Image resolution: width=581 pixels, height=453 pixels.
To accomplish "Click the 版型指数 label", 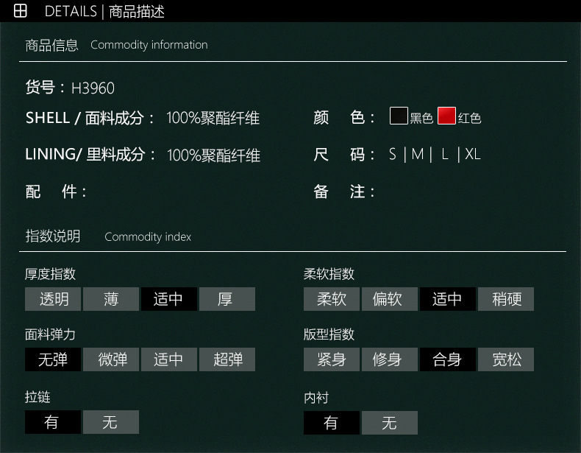I will tap(329, 334).
